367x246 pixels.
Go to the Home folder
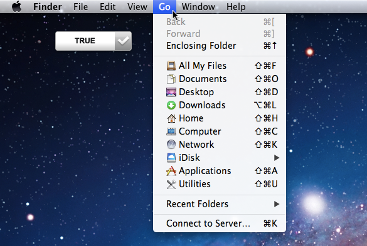[220, 118]
